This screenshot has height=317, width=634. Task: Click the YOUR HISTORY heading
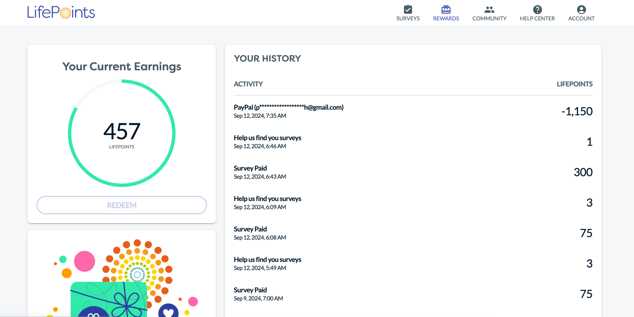click(267, 58)
